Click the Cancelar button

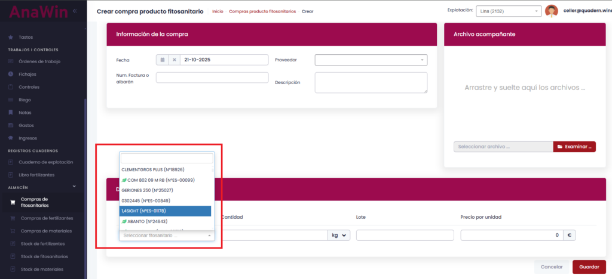click(x=552, y=267)
